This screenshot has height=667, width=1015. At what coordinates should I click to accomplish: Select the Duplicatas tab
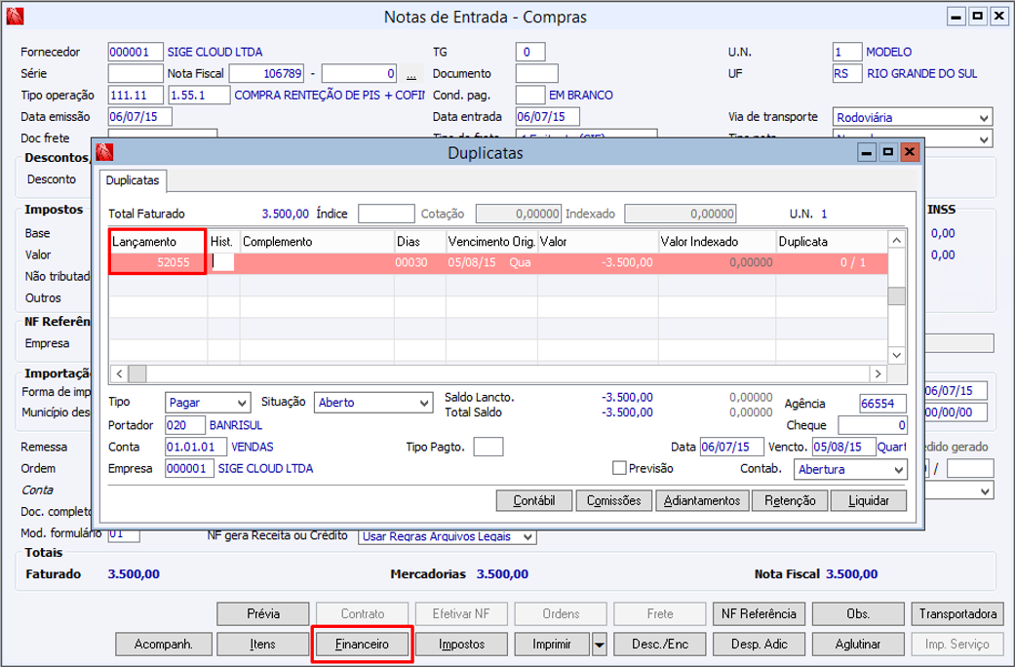134,180
